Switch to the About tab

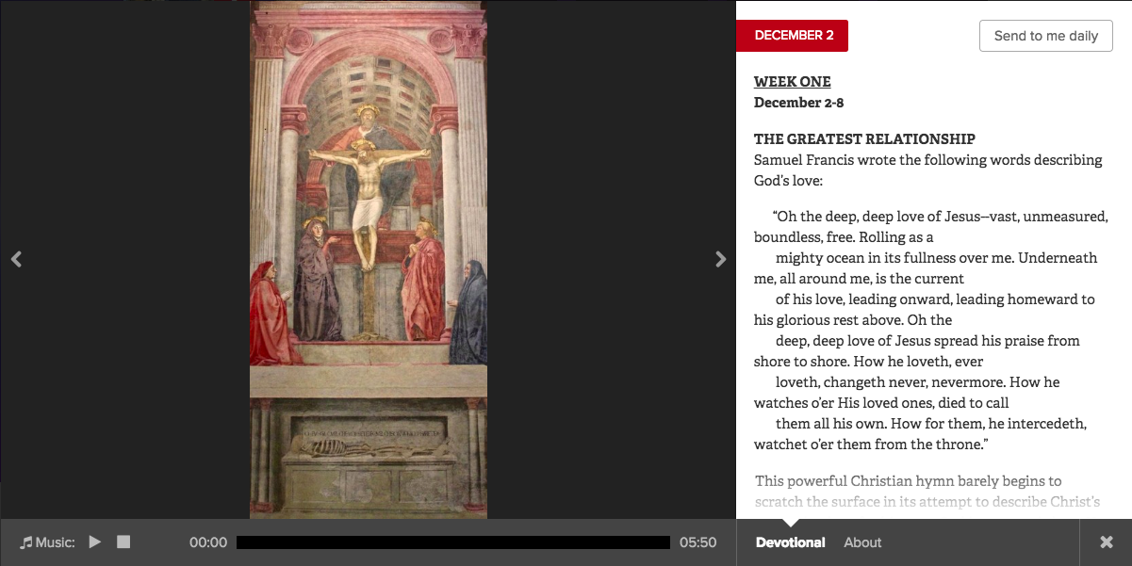(x=862, y=542)
